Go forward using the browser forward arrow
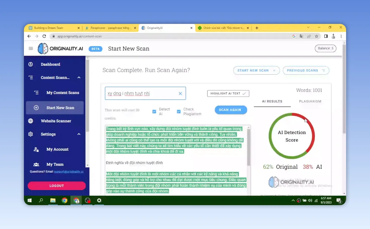Viewport: 370px width, 229px height. 37,36
